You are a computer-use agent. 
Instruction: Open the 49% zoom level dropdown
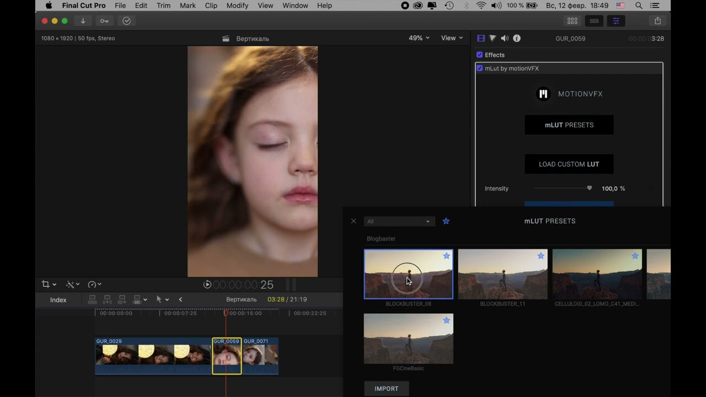pyautogui.click(x=419, y=38)
